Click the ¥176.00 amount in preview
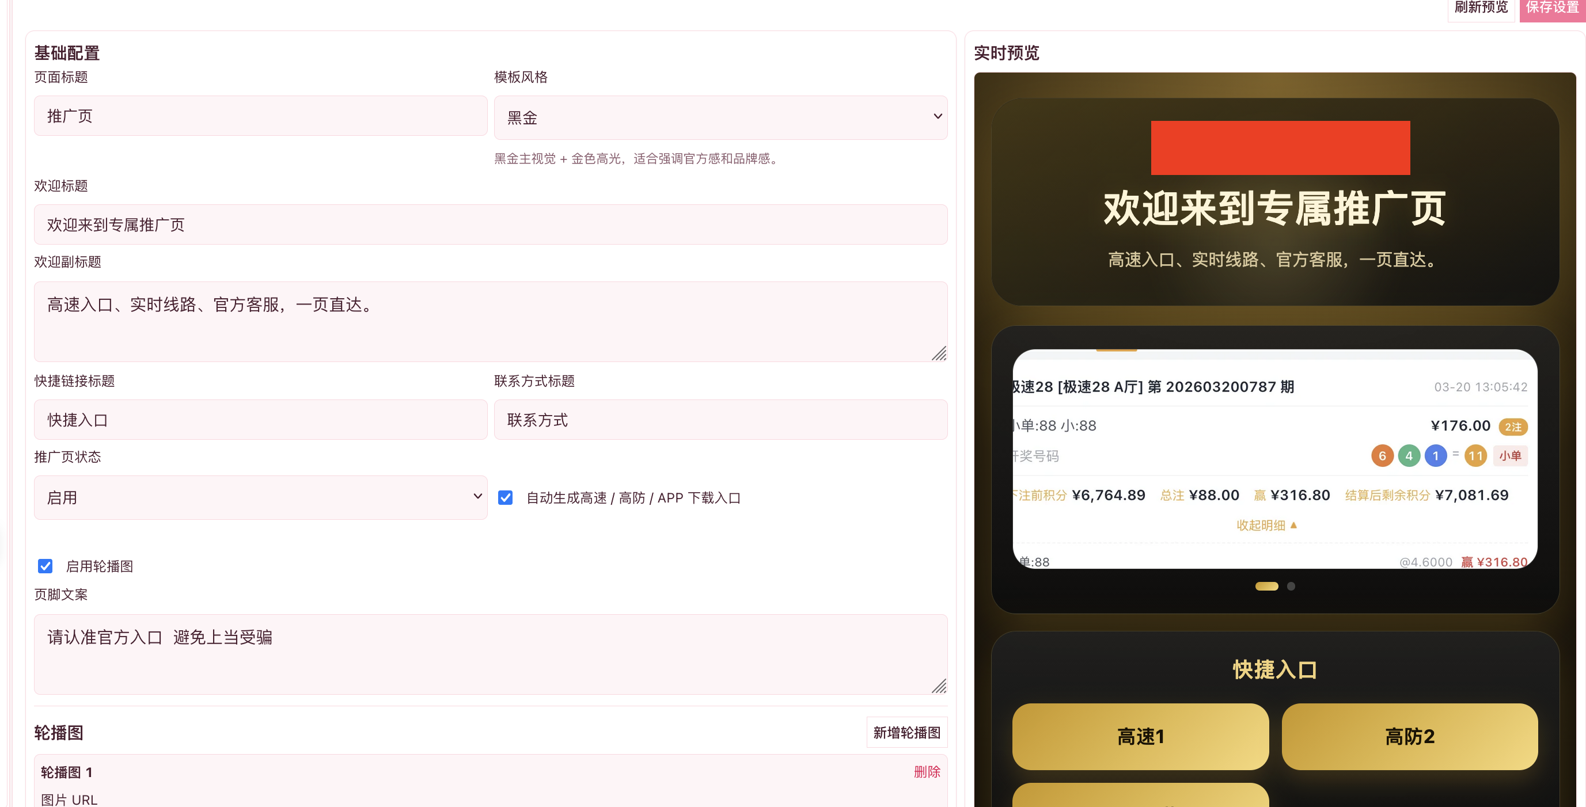 click(1460, 426)
